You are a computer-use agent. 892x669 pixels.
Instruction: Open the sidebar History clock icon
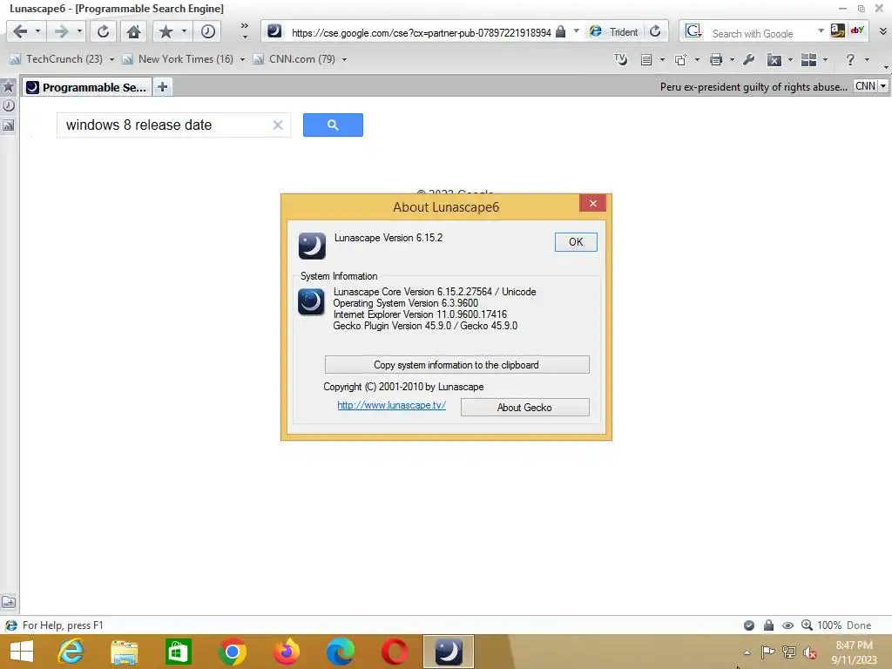pos(8,105)
